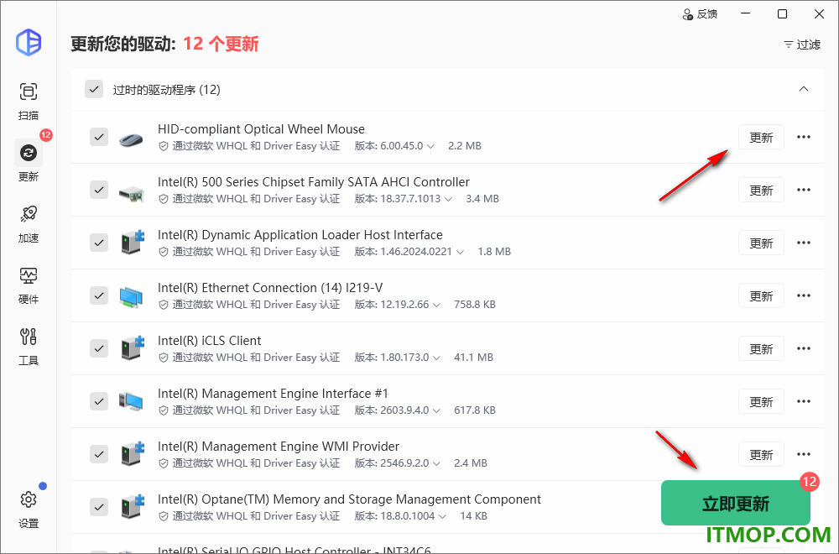Open 设置 settings from sidebar

29,509
